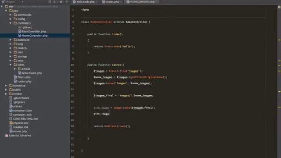Expand the models folder

tap(11, 48)
